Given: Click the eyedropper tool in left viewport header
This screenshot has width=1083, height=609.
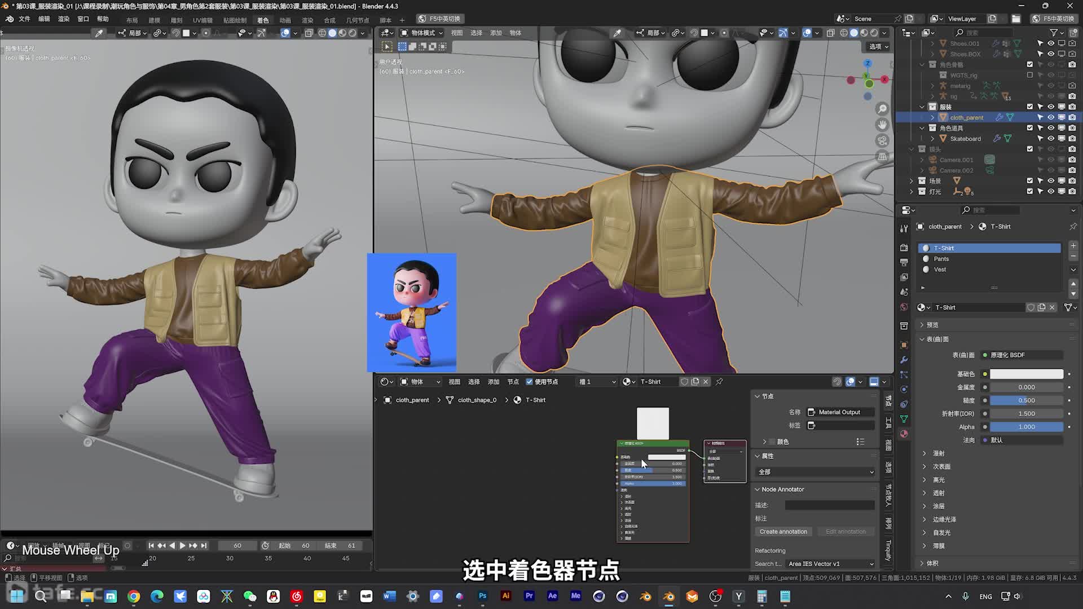Looking at the screenshot, I should (x=99, y=33).
